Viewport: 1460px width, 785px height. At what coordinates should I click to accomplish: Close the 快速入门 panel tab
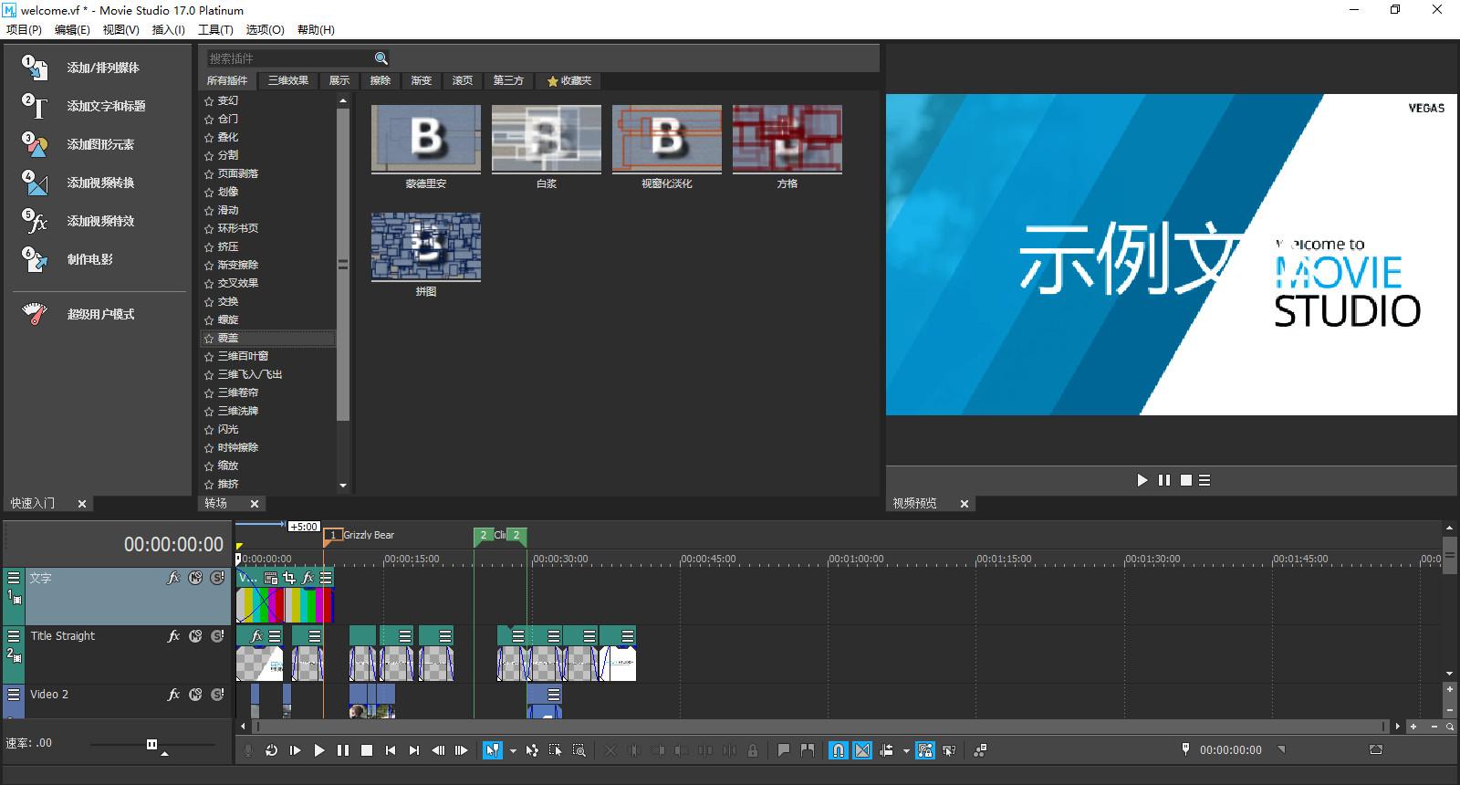82,504
